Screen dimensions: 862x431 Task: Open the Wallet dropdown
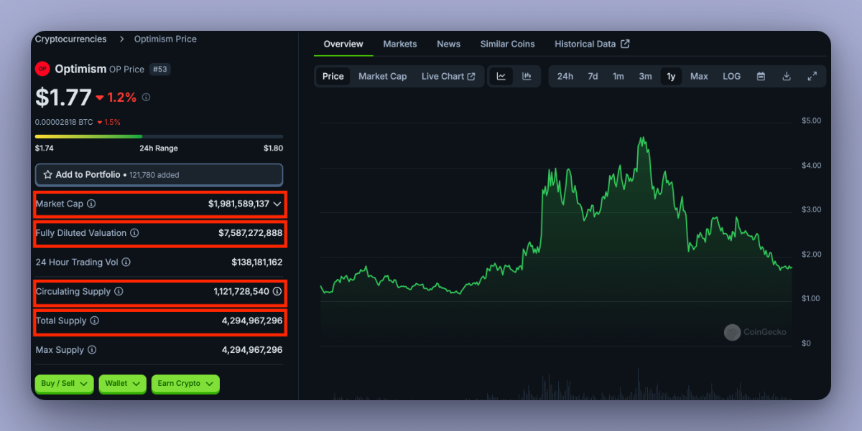(122, 384)
